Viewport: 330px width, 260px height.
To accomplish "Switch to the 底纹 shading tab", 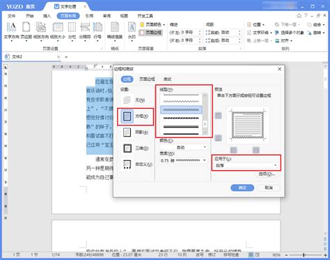I will pyautogui.click(x=167, y=79).
